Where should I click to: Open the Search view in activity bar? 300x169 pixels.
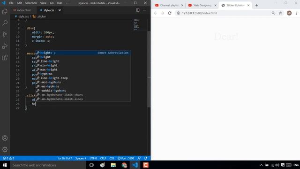pos(5,23)
